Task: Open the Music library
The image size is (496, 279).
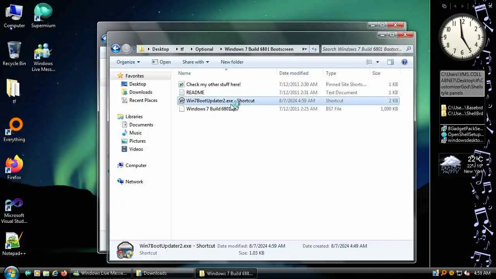Action: 135,133
